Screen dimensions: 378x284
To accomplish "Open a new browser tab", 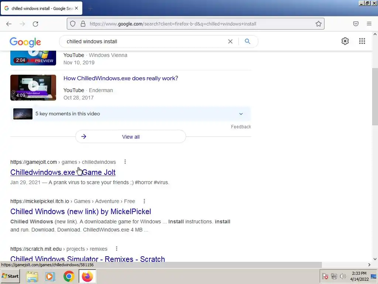I will click(x=90, y=9).
